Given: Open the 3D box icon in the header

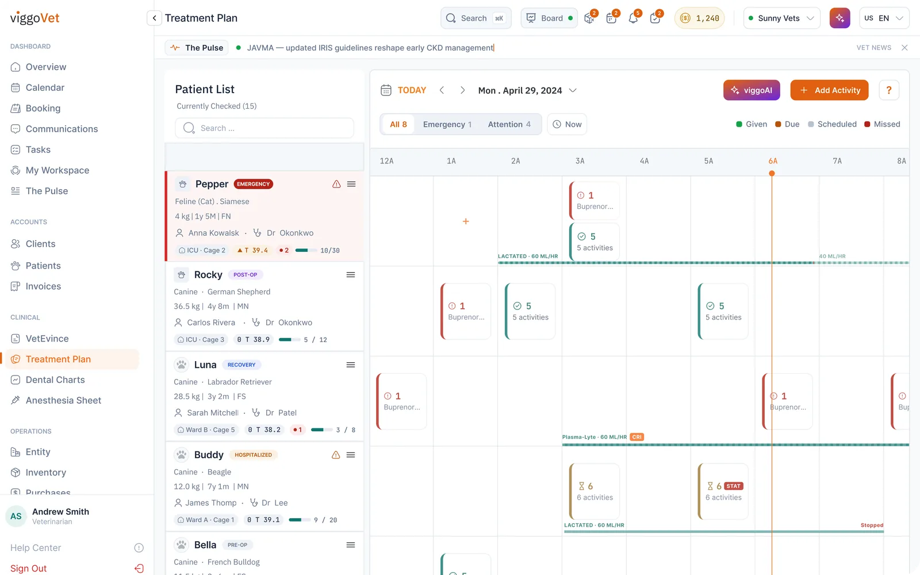Looking at the screenshot, I should click(589, 18).
